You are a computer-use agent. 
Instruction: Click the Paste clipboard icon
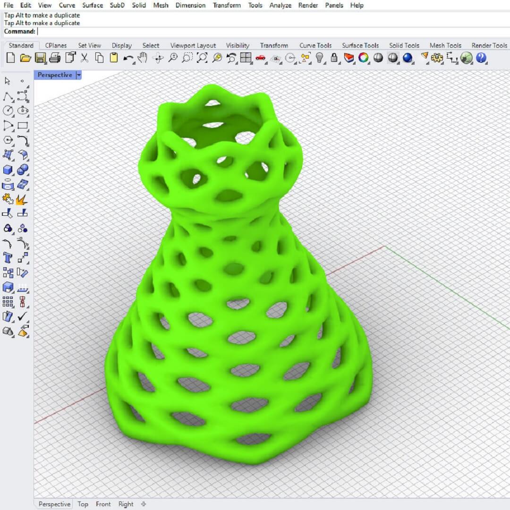pyautogui.click(x=114, y=58)
